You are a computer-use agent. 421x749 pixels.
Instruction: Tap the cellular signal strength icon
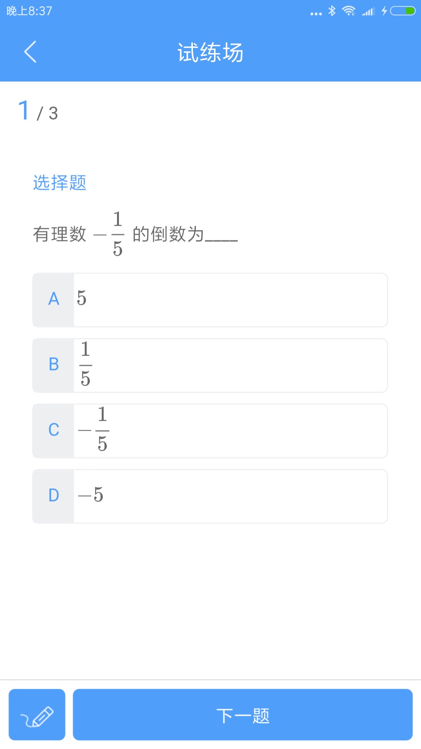pyautogui.click(x=368, y=11)
